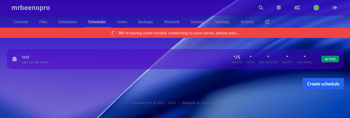Click the loading spinner in red banner
This screenshot has height=118, width=350.
[114, 33]
